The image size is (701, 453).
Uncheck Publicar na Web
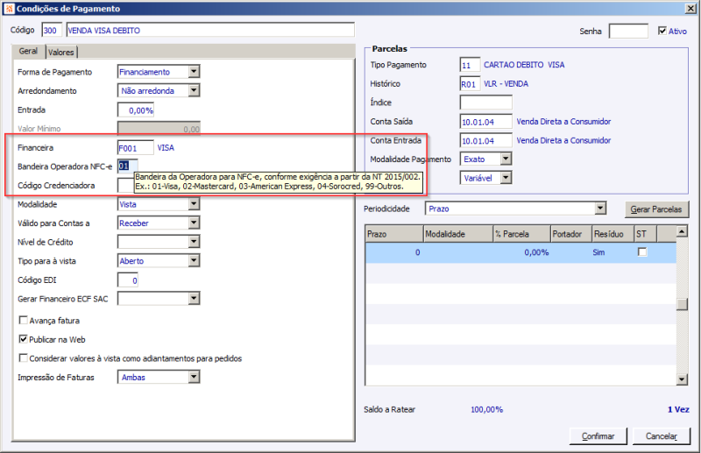[24, 339]
